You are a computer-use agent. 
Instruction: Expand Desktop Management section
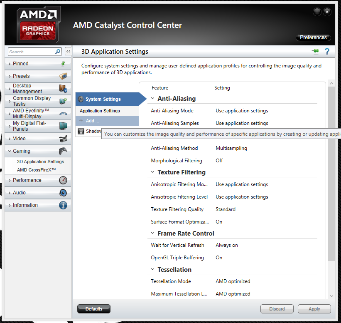point(10,89)
